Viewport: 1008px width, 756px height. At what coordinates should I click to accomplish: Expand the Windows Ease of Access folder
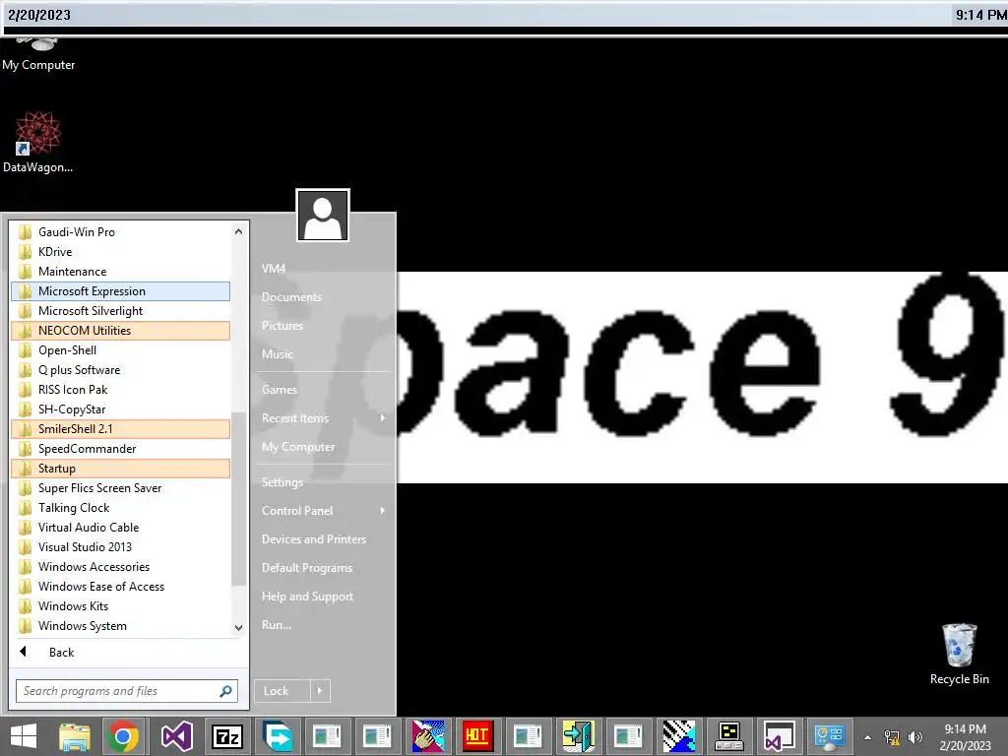click(x=121, y=587)
